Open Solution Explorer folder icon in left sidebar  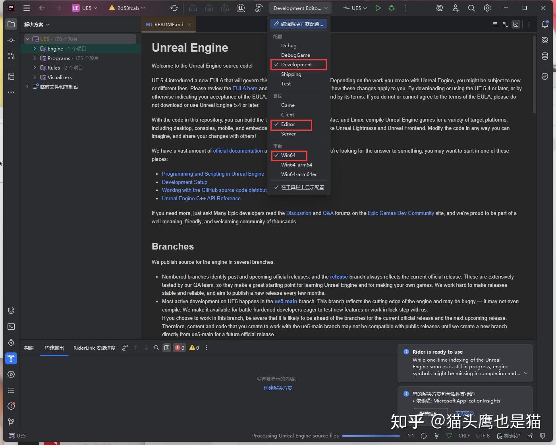(x=11, y=24)
